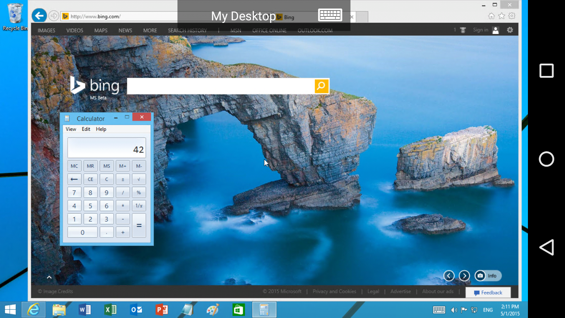Click the Bing search magnifier button
The width and height of the screenshot is (565, 318).
point(321,86)
